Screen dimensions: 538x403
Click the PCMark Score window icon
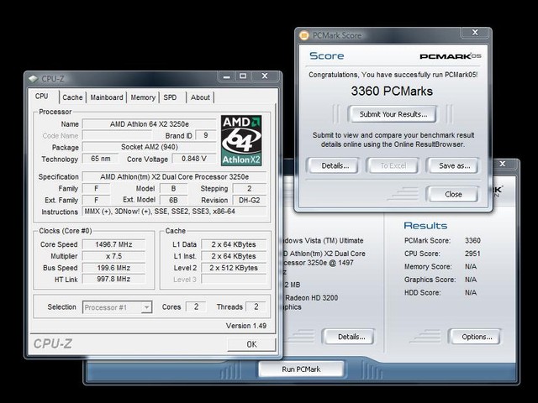(x=304, y=35)
